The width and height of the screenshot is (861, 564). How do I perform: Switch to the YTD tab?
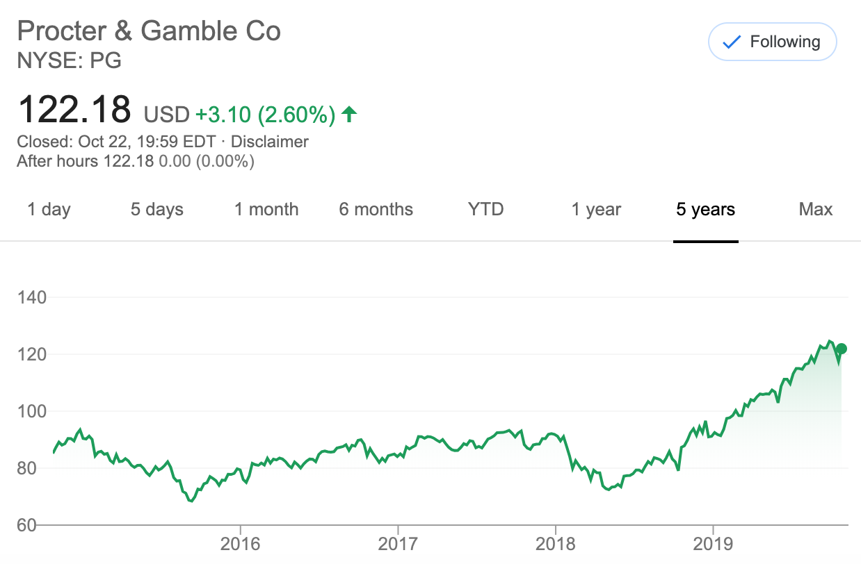click(x=485, y=210)
